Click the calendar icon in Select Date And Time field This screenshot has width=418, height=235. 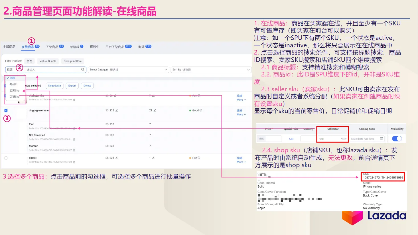pyautogui.click(x=382, y=139)
